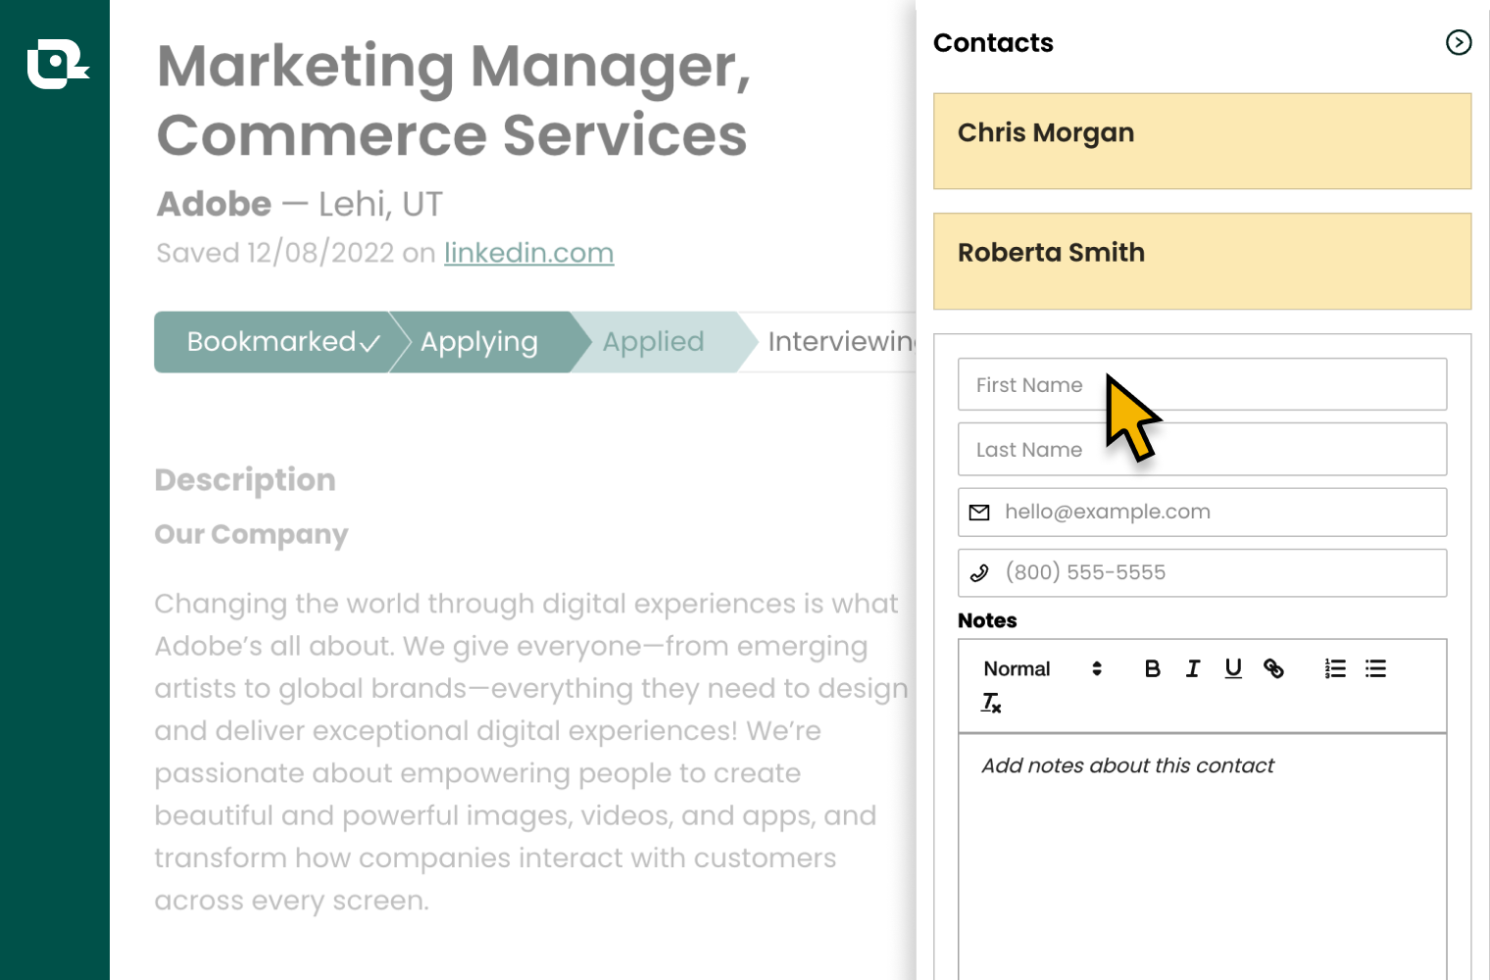The height and width of the screenshot is (980, 1490).
Task: Clear text formatting with the Tx icon
Action: click(x=990, y=702)
